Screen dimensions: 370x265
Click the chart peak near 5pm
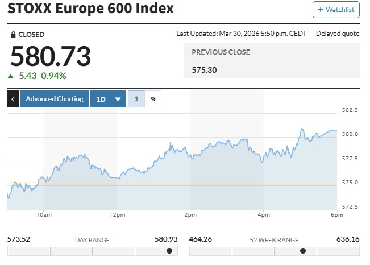pyautogui.click(x=302, y=129)
